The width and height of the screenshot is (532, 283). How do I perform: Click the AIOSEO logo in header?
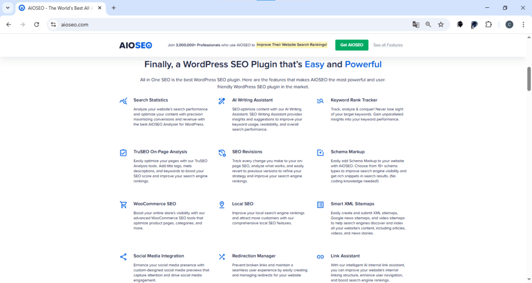[136, 45]
